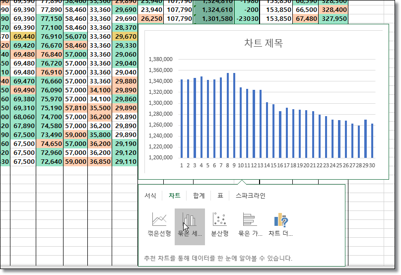The width and height of the screenshot is (401, 275).
Task: Select cell with value 29,060
Action: tap(125, 55)
